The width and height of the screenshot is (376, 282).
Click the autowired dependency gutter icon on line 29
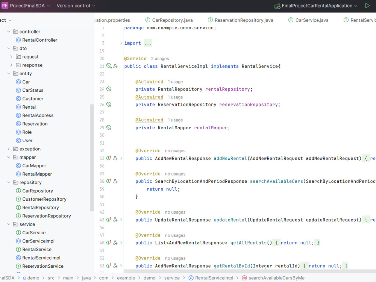pyautogui.click(x=109, y=127)
